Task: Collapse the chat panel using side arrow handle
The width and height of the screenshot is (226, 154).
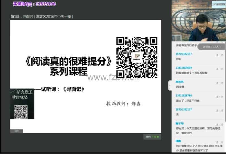Action: point(170,85)
